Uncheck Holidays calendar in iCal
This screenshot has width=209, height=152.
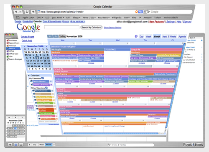(x=8, y=46)
